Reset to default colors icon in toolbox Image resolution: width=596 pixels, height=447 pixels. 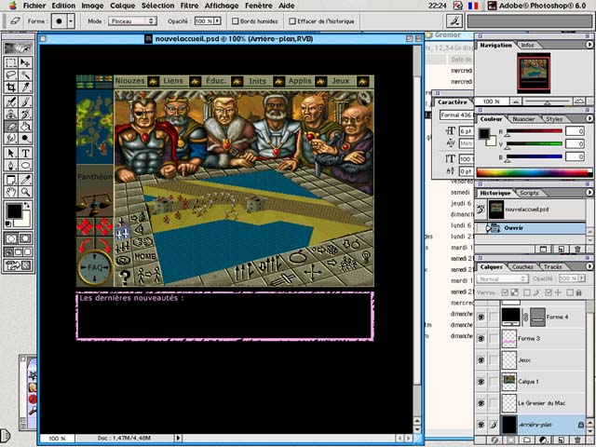(8, 223)
